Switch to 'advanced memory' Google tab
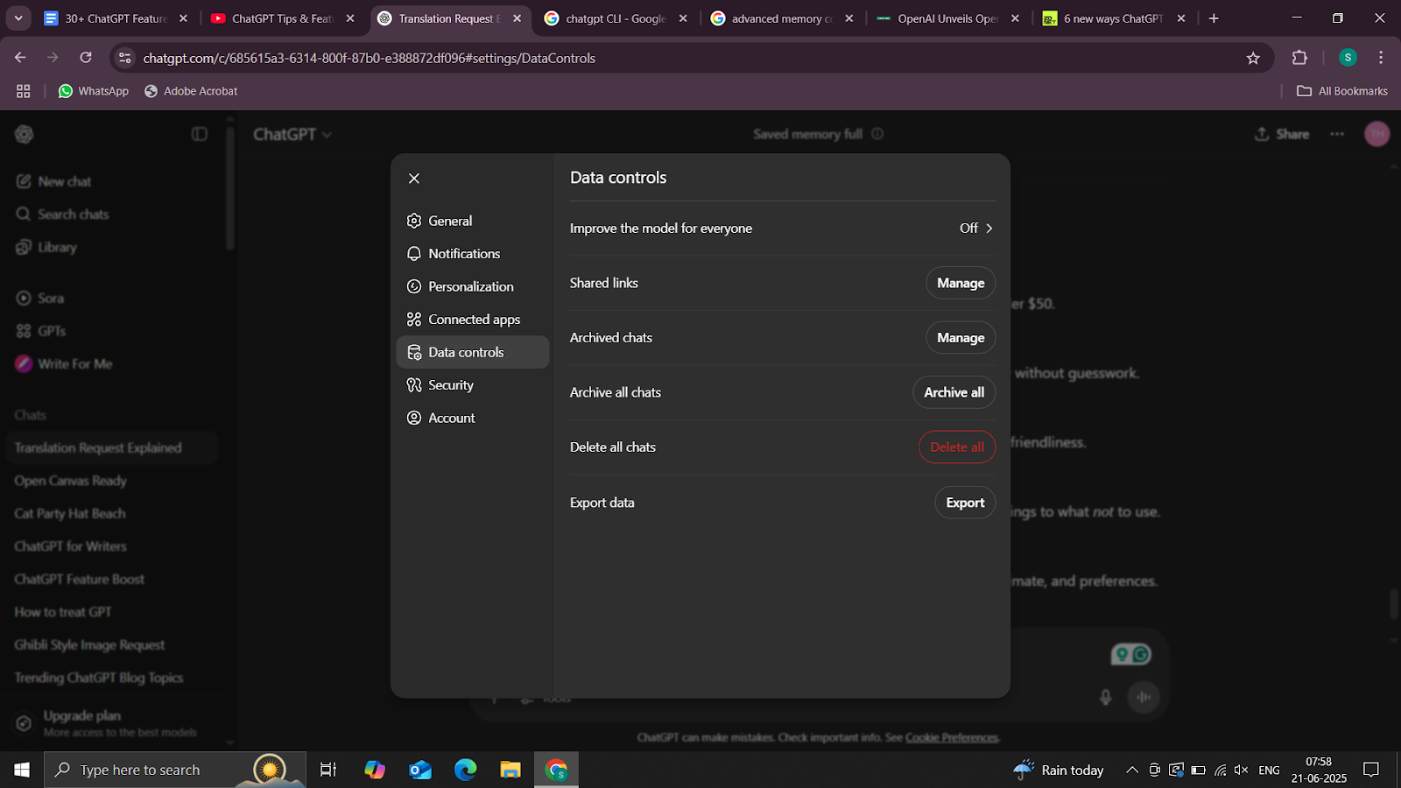The width and height of the screenshot is (1401, 788). 783,18
